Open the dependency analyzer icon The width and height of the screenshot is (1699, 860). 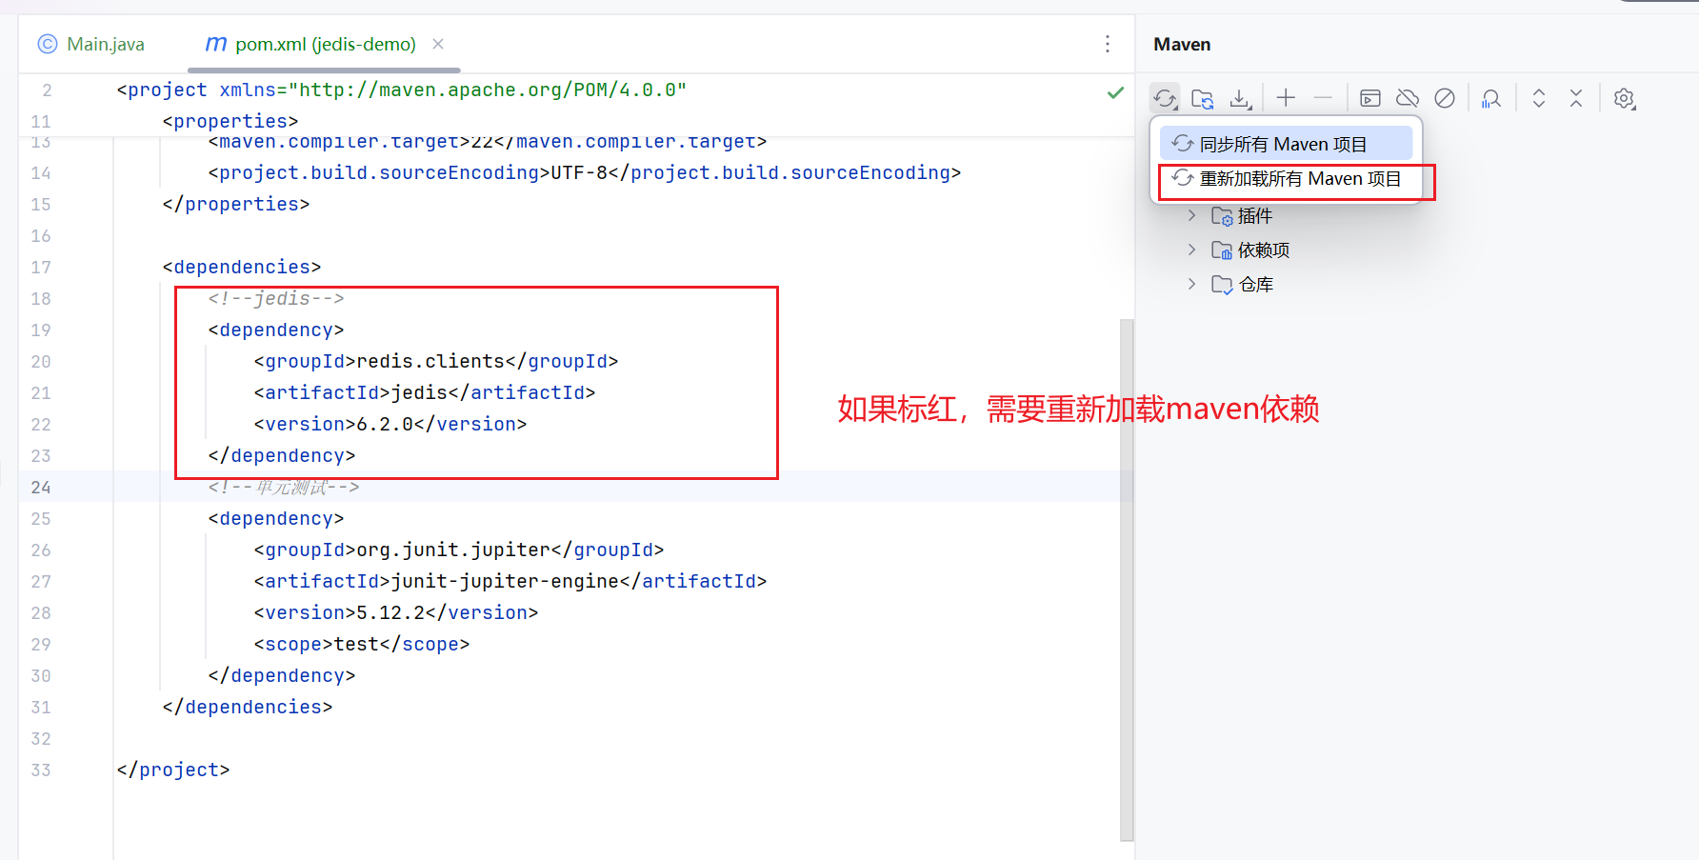[1491, 97]
